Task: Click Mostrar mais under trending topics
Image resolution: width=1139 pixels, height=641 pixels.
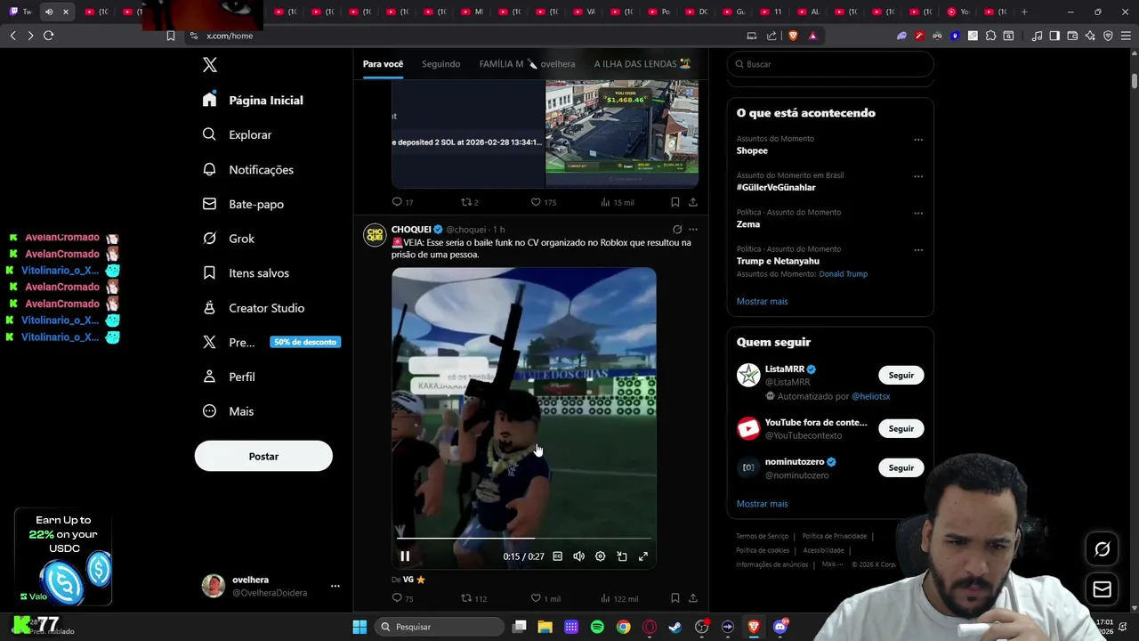Action: point(762,301)
